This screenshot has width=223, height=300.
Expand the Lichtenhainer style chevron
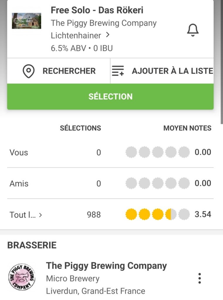click(108, 35)
